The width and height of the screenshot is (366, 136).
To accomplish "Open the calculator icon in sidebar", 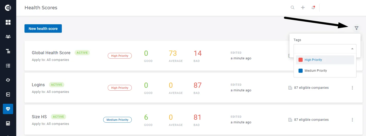I will pos(8,123).
